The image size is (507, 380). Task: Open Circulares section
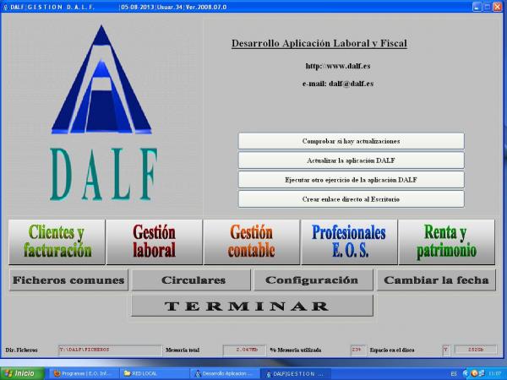[191, 280]
